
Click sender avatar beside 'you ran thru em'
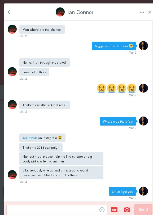[x=143, y=46]
